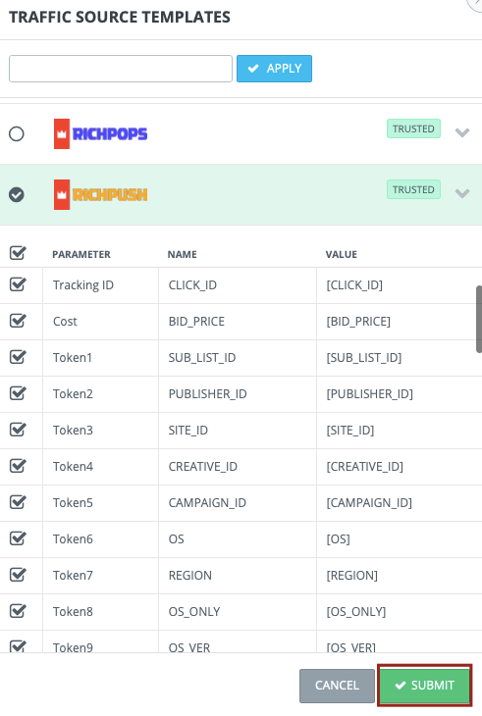Image resolution: width=482 pixels, height=716 pixels.
Task: Expand the RichPops template chevron
Action: 462,132
